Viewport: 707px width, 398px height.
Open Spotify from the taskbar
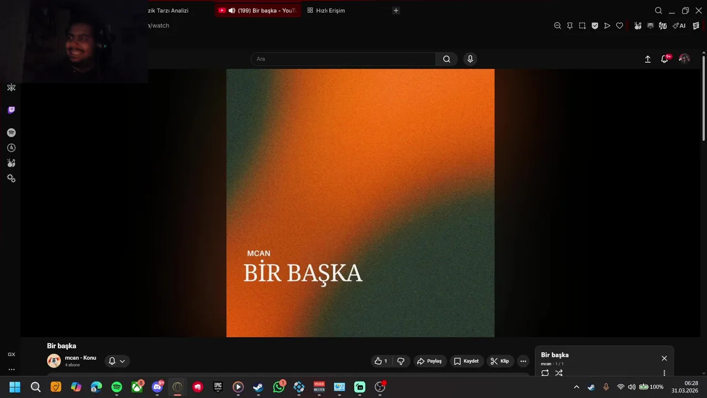[117, 387]
